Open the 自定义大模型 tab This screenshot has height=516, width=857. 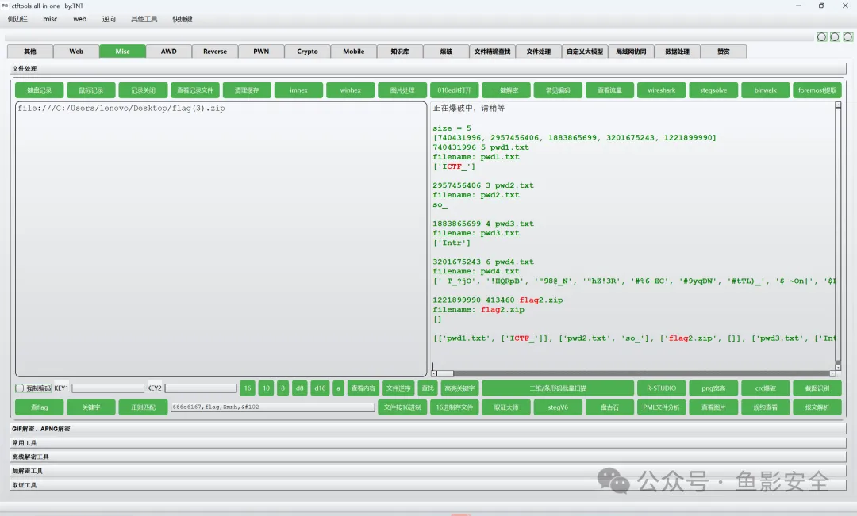(585, 52)
